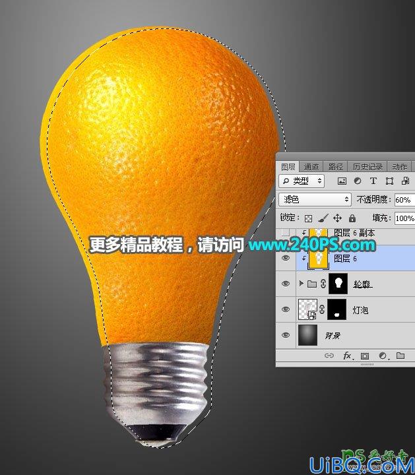Select 灯泡 layer mask thumbnail

pos(337,309)
